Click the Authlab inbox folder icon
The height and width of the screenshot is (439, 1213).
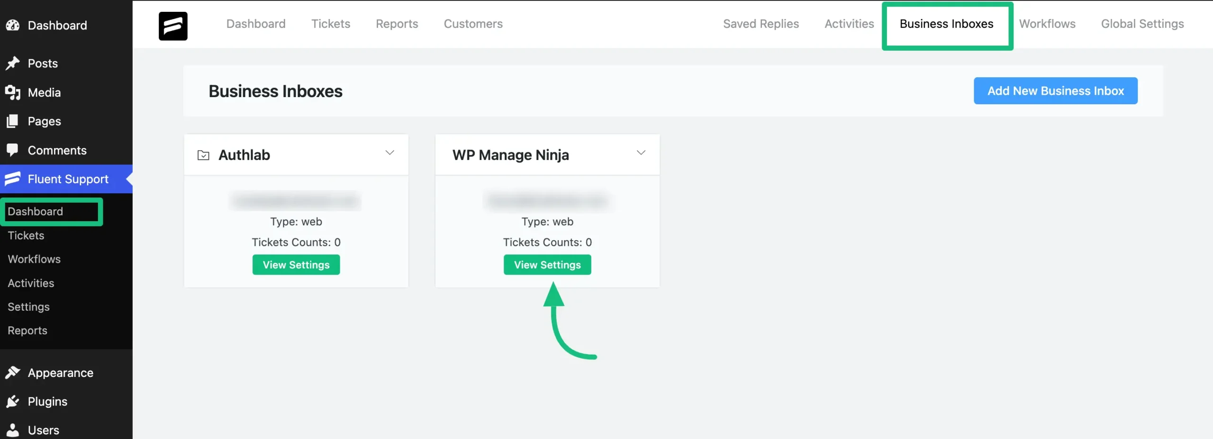[x=203, y=155]
